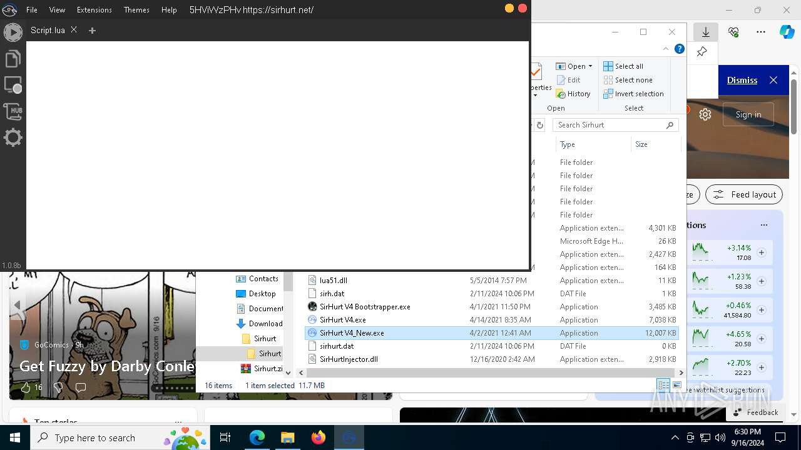Select lua51.dll file in Explorer
The height and width of the screenshot is (450, 801).
pos(333,281)
